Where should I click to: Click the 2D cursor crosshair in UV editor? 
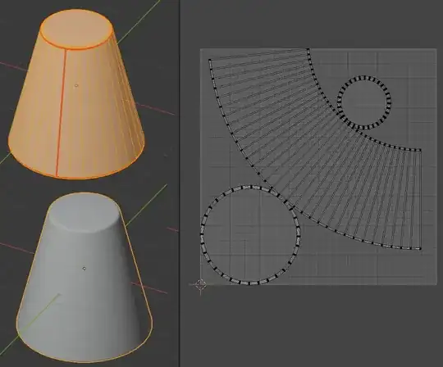[x=201, y=285]
